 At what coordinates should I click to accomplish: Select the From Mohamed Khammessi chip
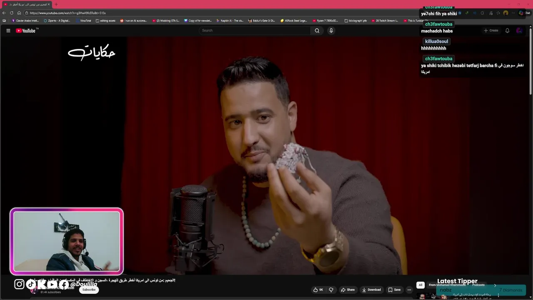click(x=447, y=285)
